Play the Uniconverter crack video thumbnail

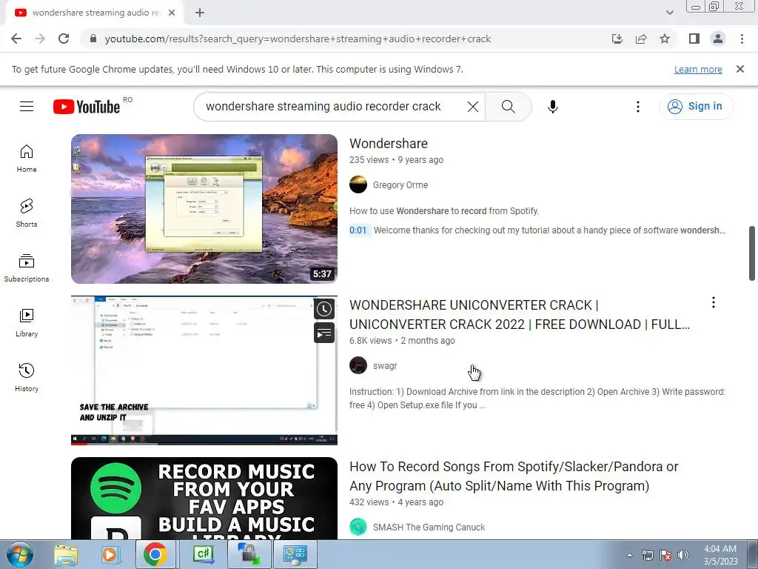click(204, 370)
